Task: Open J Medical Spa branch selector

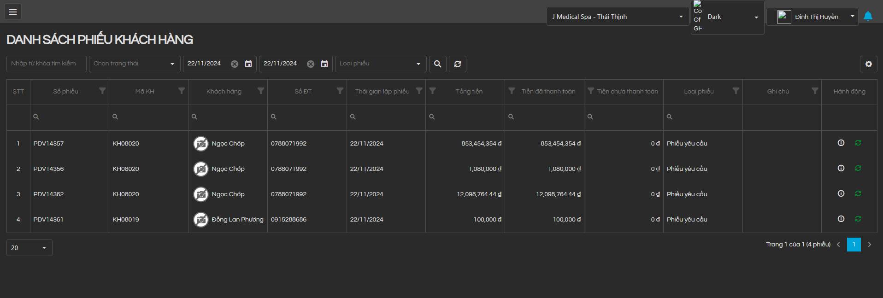Action: 617,17
